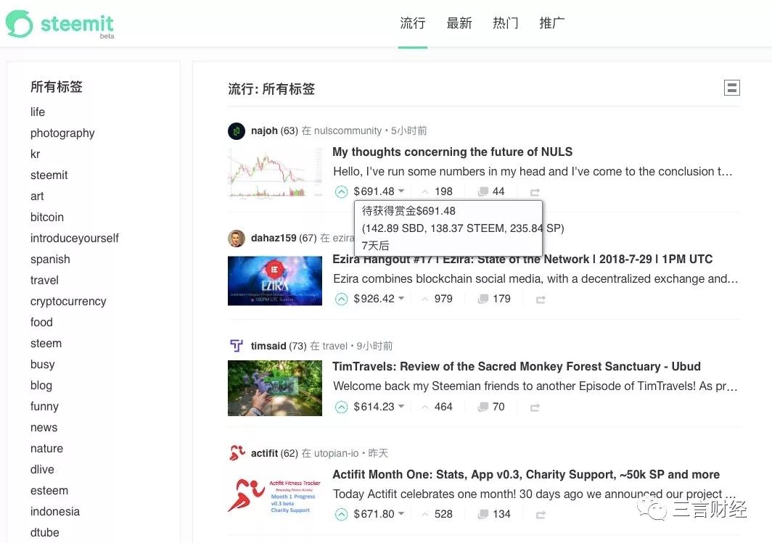Open comments icon with 179 replies
Screen dimensions: 772x543
click(483, 299)
